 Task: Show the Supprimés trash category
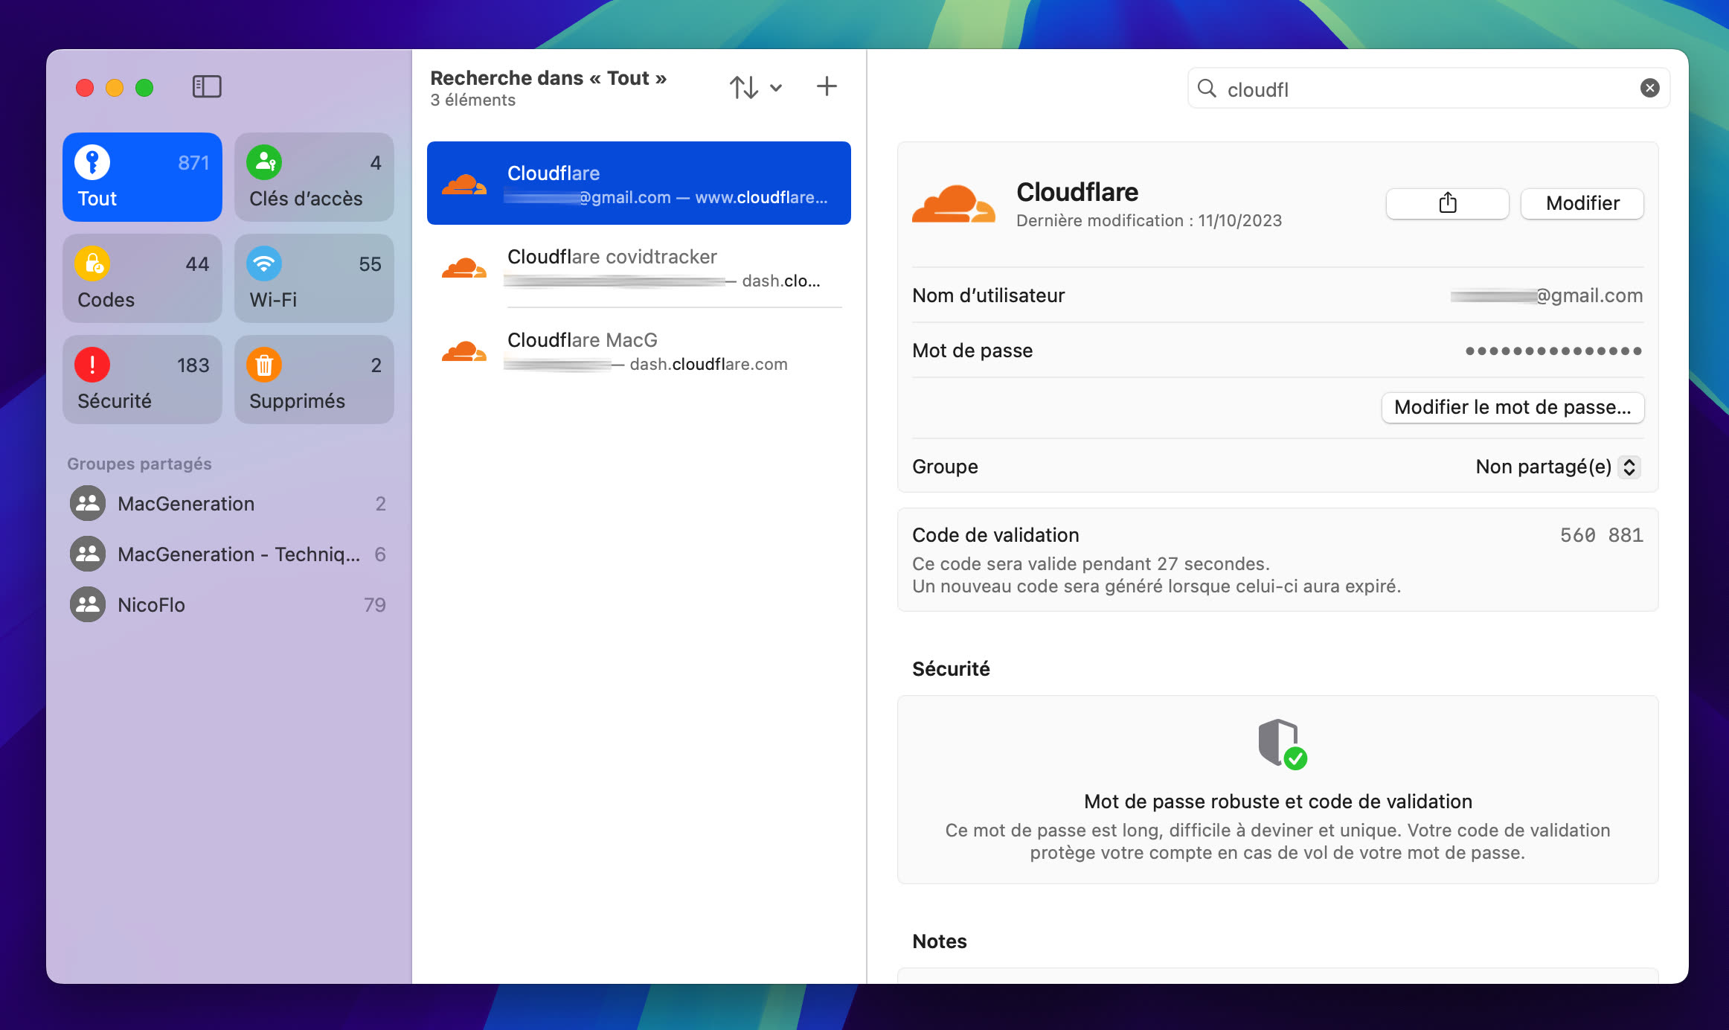pyautogui.click(x=314, y=380)
